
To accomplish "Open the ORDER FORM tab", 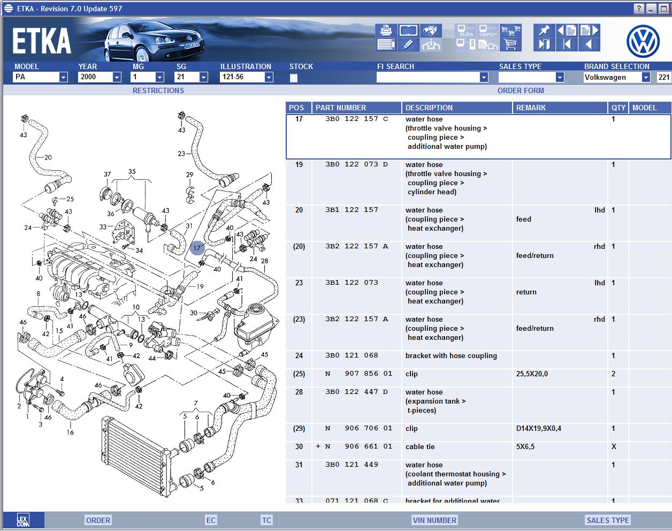I will [x=521, y=90].
